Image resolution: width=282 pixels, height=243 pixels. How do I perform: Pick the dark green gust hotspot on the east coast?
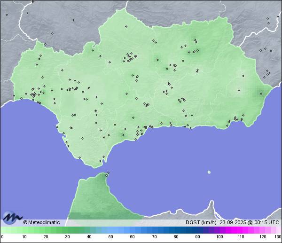click(x=260, y=94)
